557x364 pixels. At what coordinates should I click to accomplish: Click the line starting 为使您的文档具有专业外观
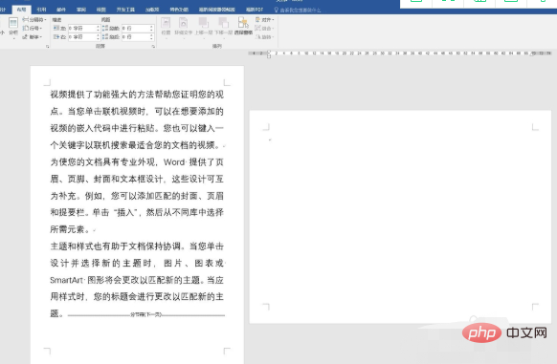pyautogui.click(x=137, y=162)
